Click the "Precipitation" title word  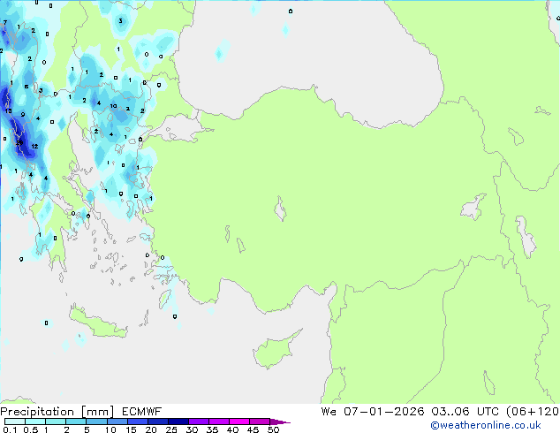37,412
